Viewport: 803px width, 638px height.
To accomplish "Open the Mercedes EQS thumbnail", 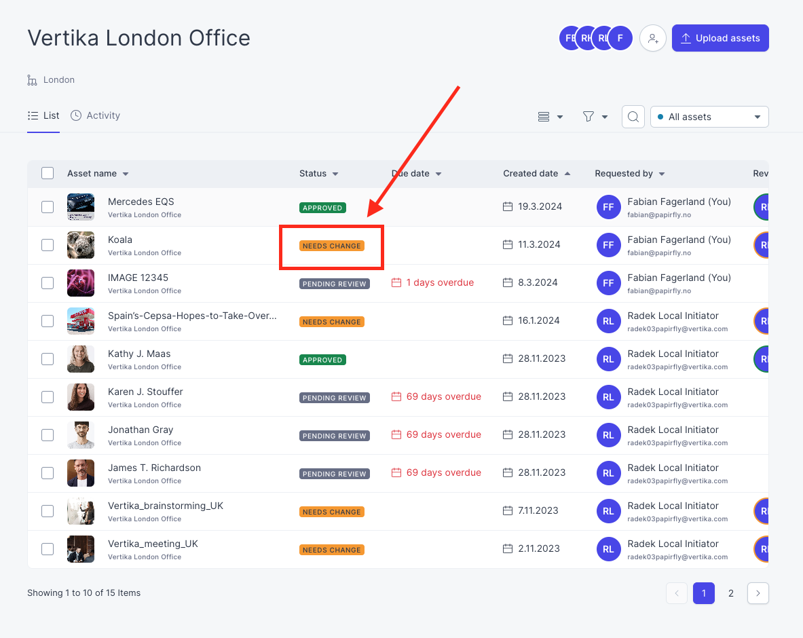I will point(81,207).
